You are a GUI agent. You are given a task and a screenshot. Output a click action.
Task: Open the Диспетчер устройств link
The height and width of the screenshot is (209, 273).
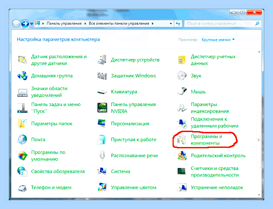click(135, 60)
